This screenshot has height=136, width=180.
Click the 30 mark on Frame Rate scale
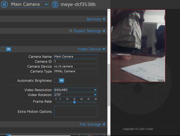point(96,99)
